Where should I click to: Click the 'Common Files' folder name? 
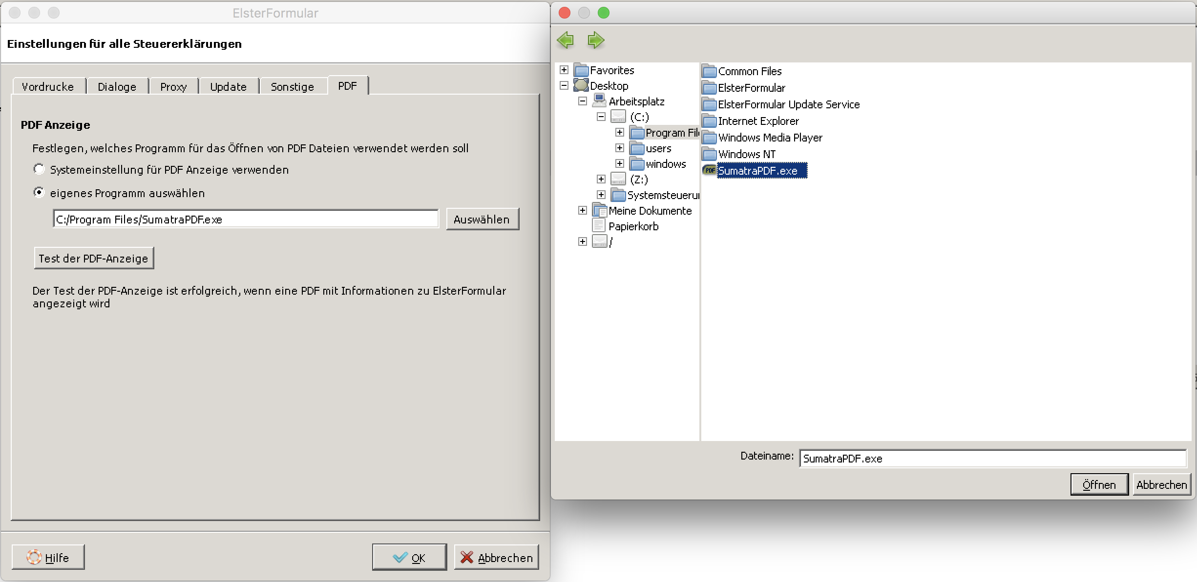click(x=750, y=71)
